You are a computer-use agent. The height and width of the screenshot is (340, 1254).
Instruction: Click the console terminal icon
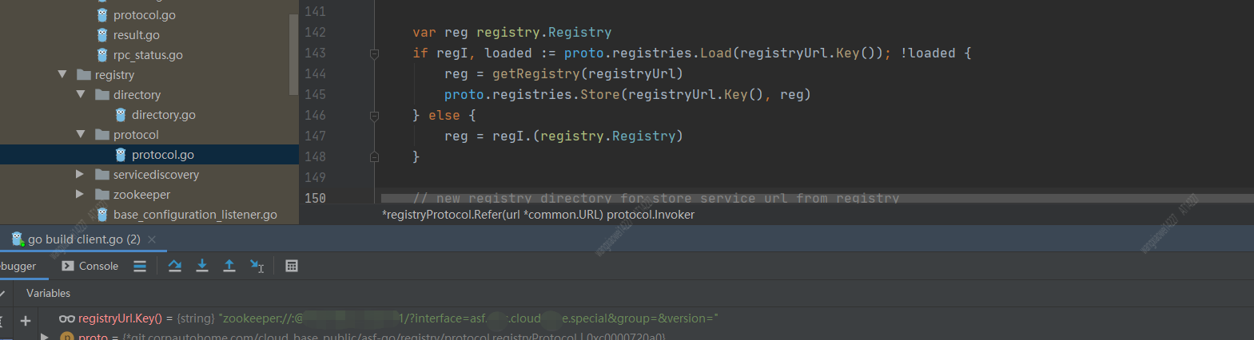(x=68, y=266)
